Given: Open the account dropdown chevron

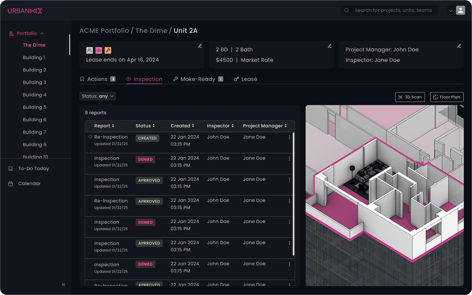Looking at the screenshot, I should click(451, 11).
